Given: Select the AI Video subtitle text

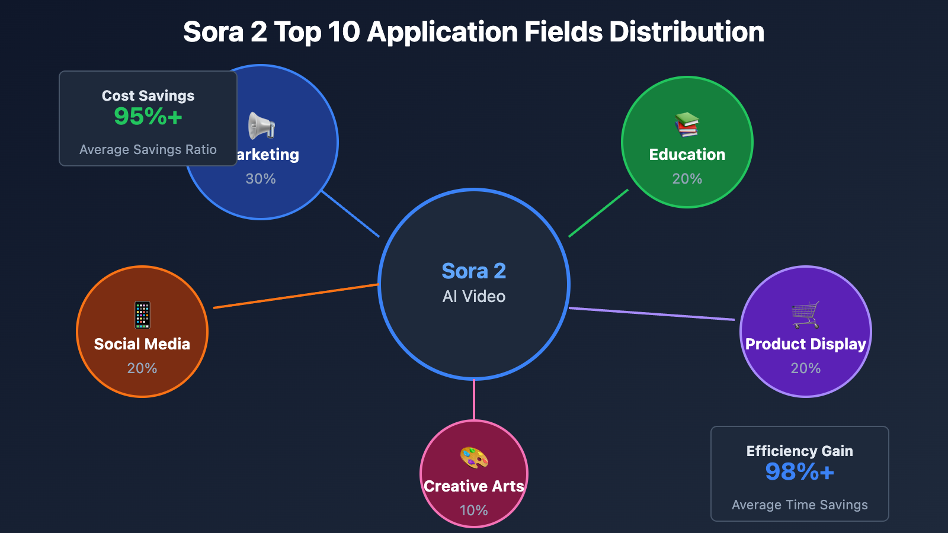Looking at the screenshot, I should pyautogui.click(x=474, y=297).
